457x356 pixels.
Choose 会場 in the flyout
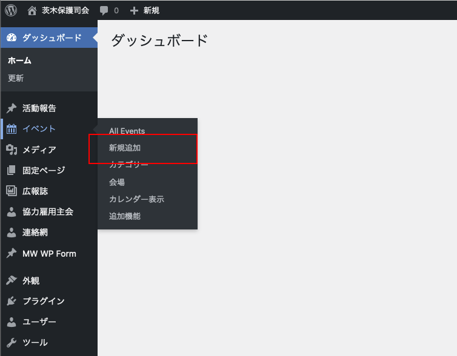click(117, 182)
